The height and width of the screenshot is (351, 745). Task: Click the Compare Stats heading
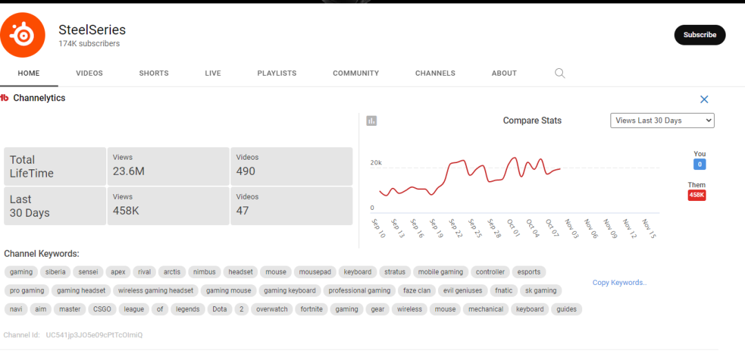click(532, 120)
